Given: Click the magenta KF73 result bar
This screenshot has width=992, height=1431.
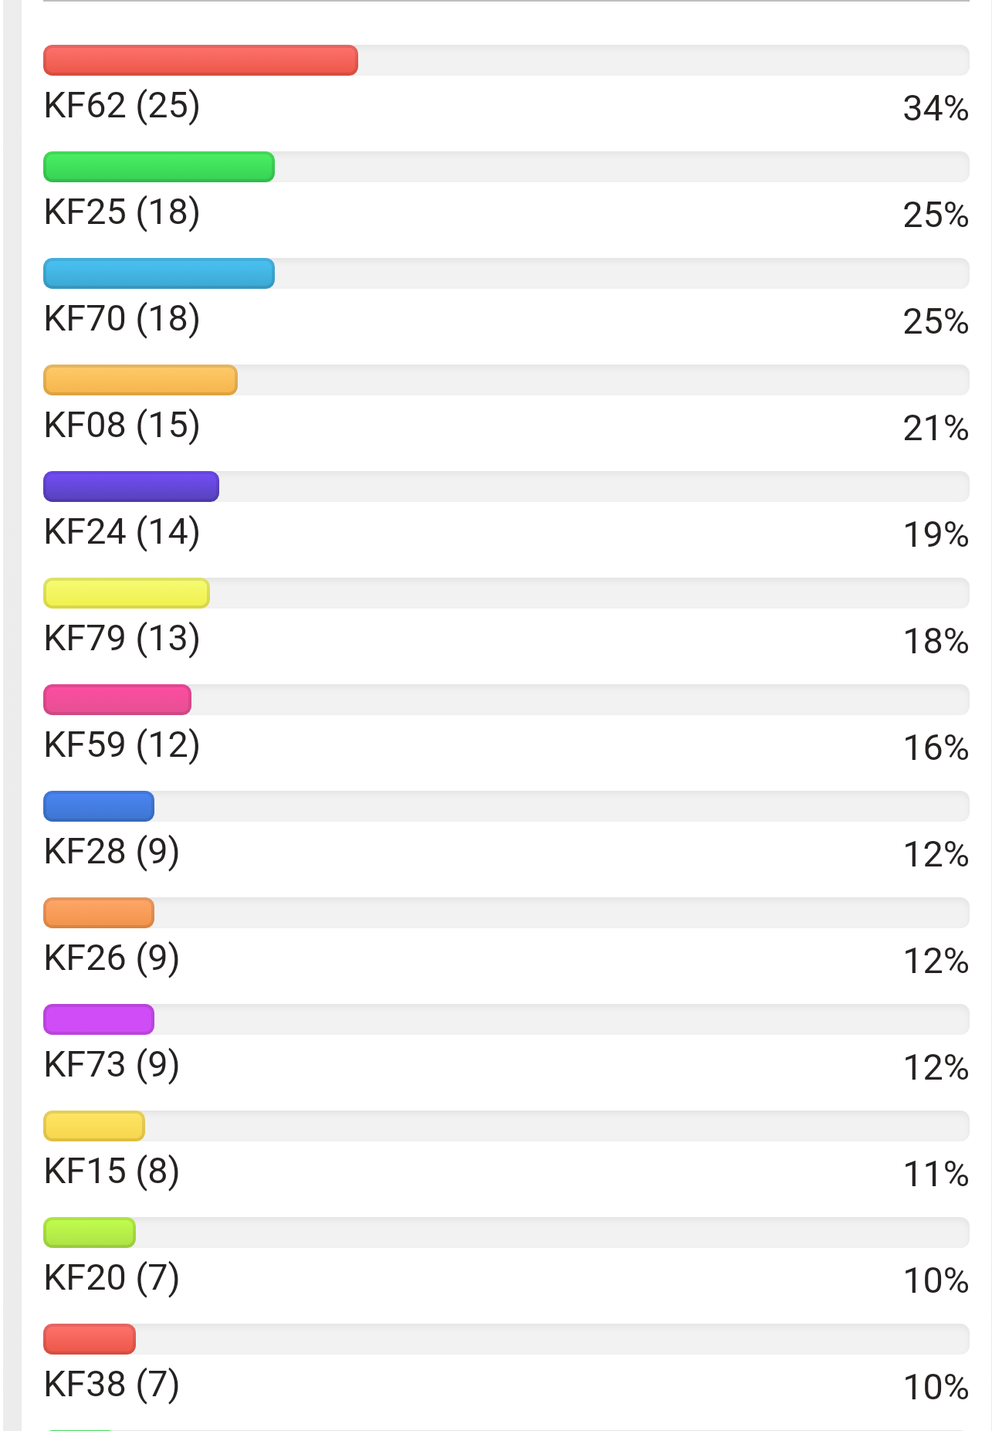Looking at the screenshot, I should tap(99, 1019).
